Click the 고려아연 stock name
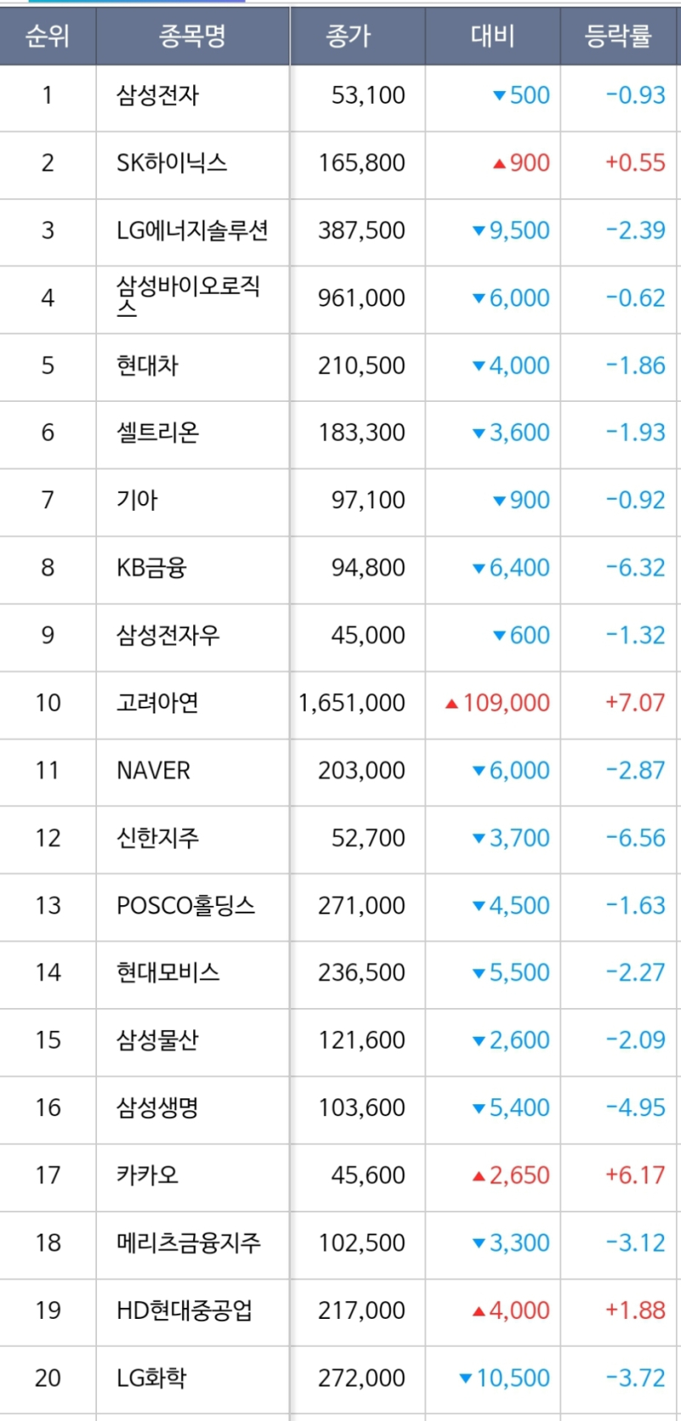Viewport: 681px width, 1421px height. [157, 703]
